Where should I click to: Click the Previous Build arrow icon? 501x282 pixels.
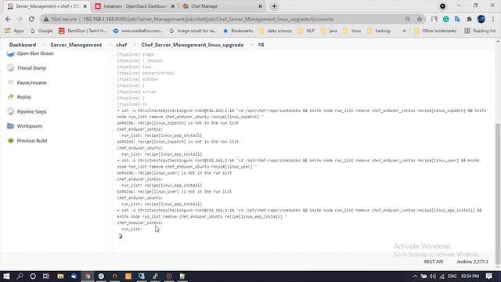point(10,141)
